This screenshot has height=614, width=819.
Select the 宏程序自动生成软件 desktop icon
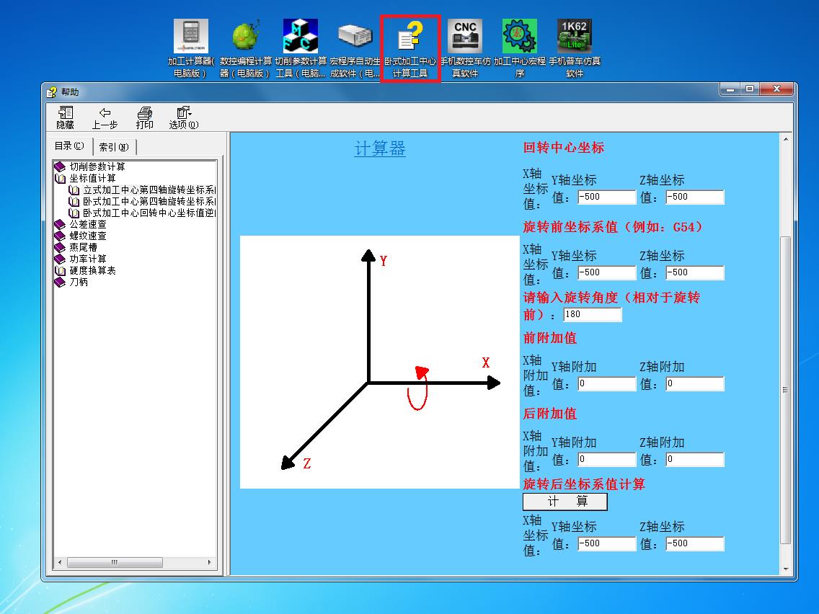(355, 48)
